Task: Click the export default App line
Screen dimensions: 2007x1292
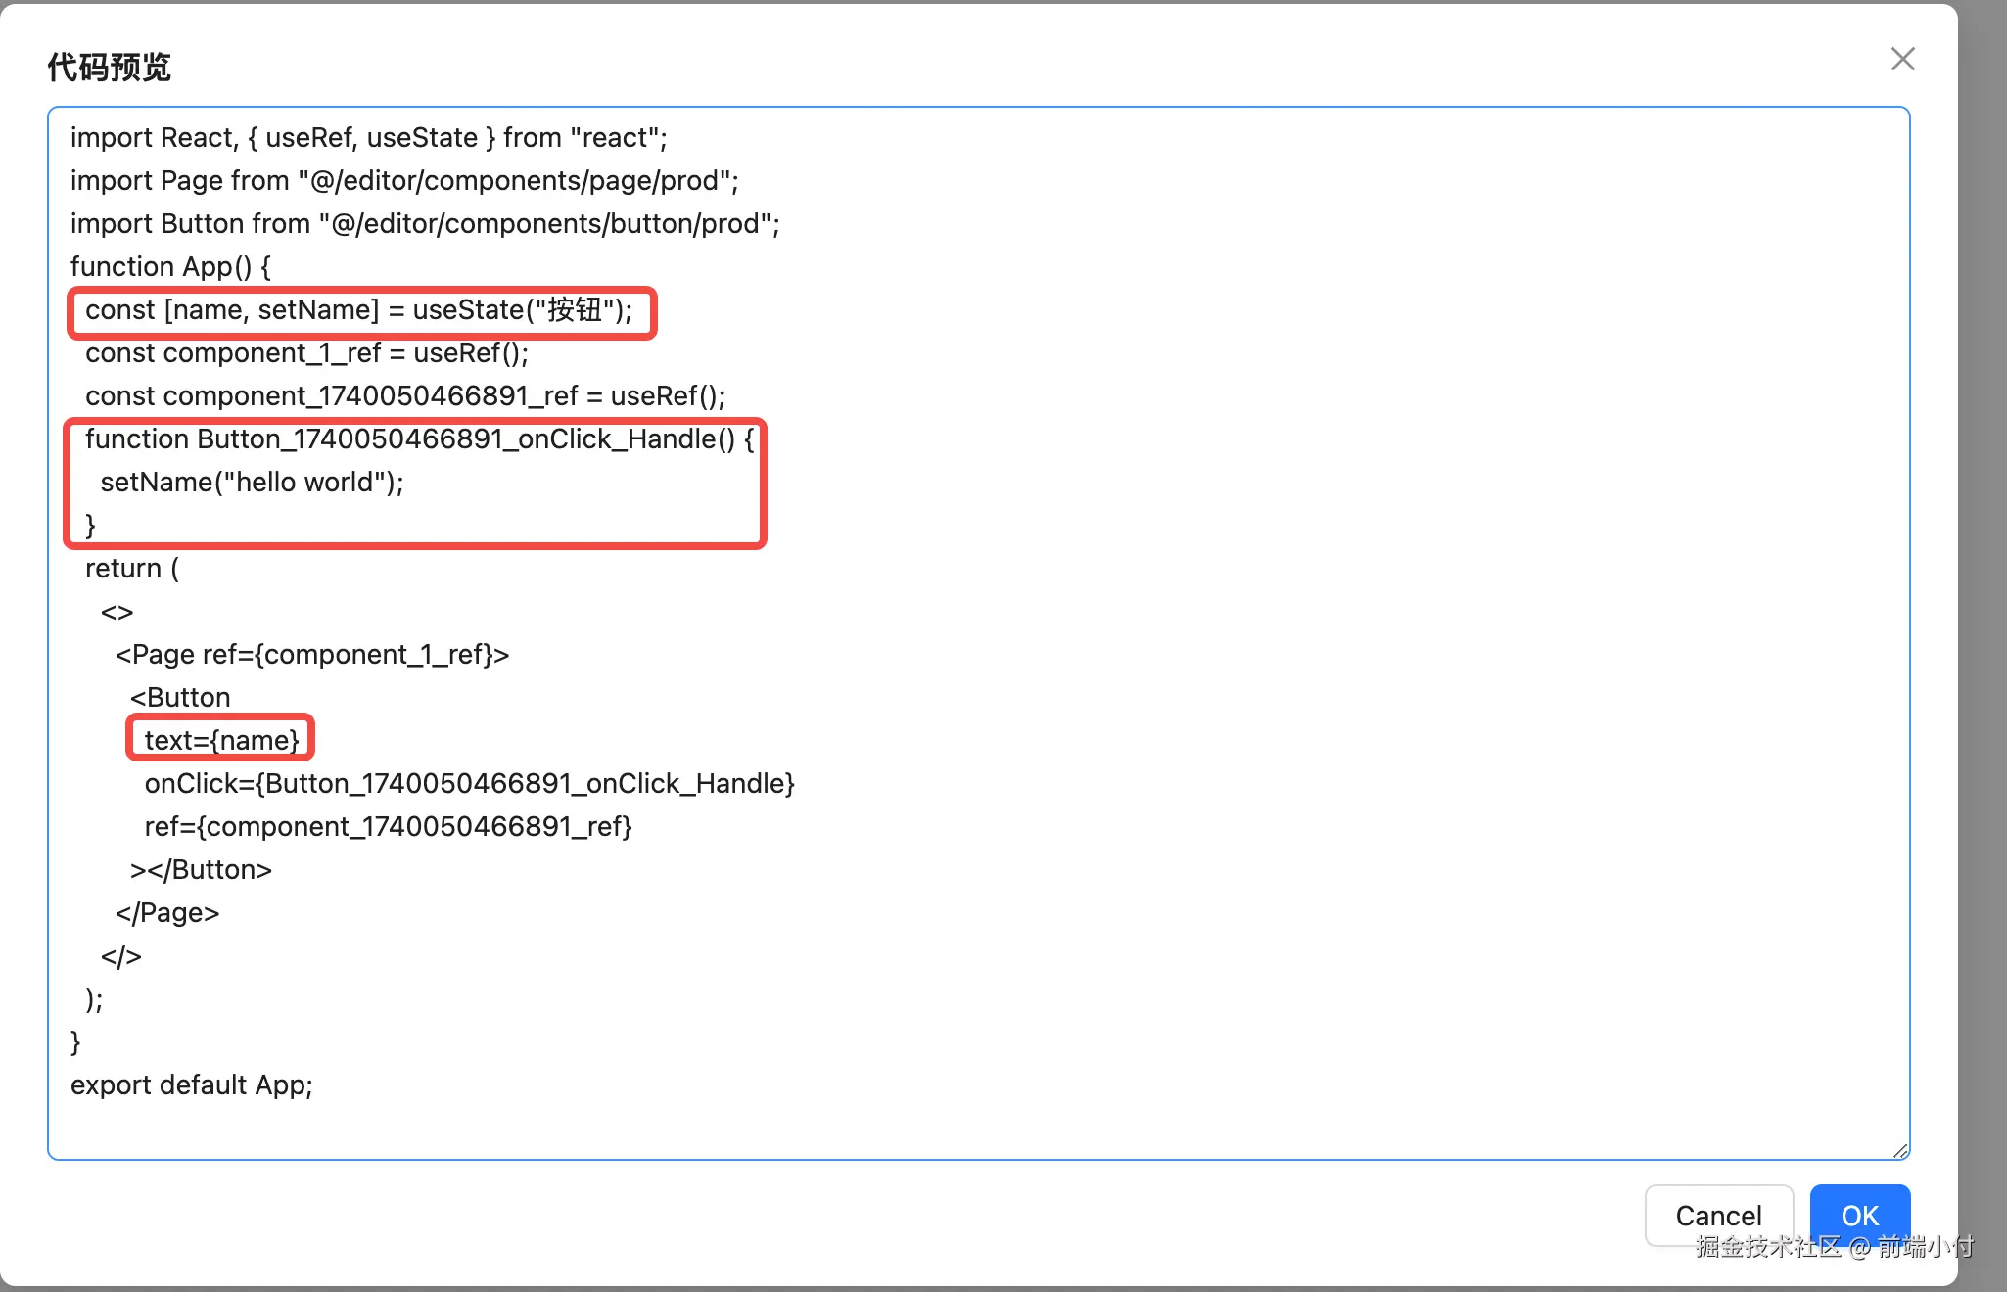Action: point(191,1085)
